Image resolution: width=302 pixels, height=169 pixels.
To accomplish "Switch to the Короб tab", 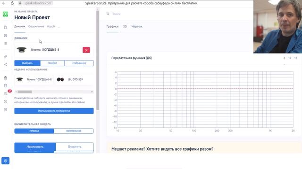I will pos(51,26).
